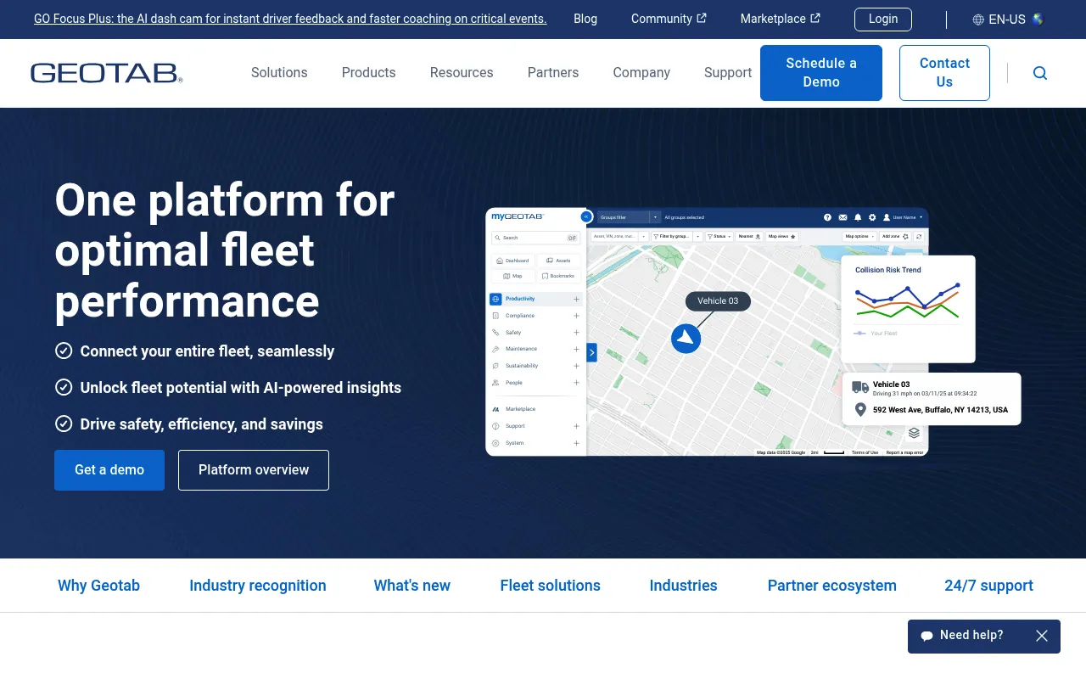Open Map options dropdown in preview

[x=859, y=236]
